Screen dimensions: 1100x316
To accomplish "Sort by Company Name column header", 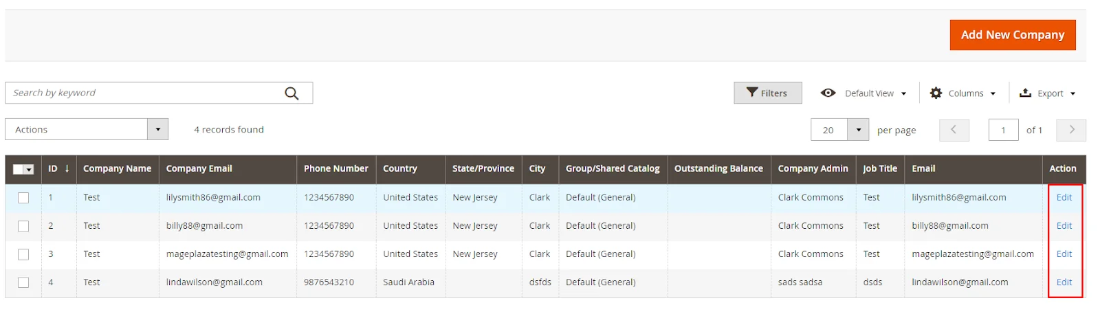I will point(117,168).
